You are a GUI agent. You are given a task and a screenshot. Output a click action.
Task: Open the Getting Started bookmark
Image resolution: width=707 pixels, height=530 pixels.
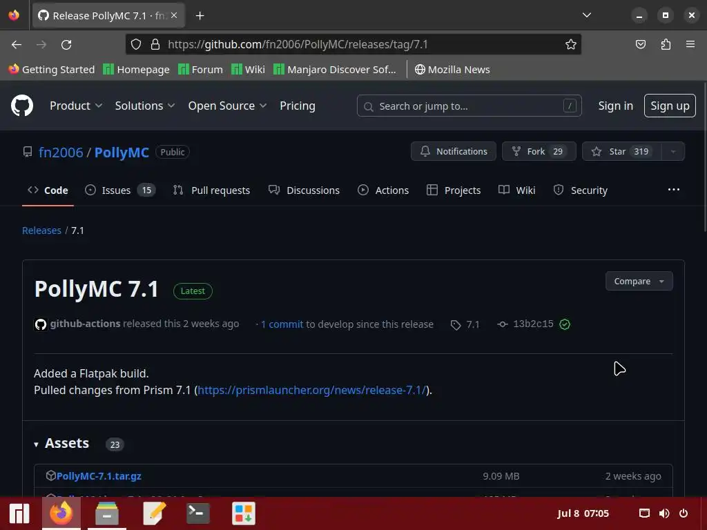[52, 70]
